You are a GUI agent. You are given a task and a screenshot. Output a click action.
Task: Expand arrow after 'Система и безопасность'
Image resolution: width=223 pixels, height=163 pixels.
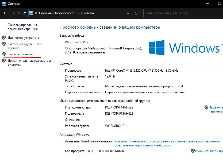(78, 13)
